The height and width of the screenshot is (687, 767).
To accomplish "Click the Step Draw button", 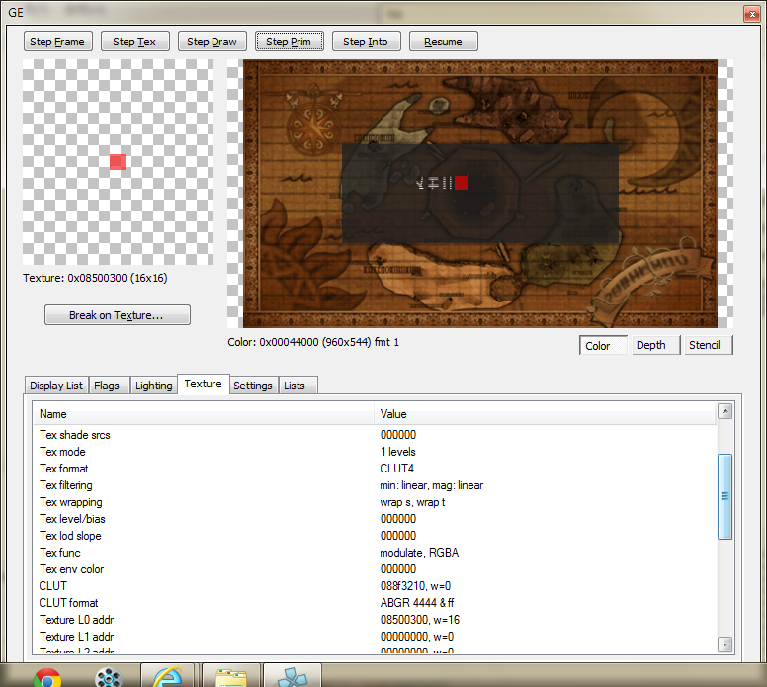I will (212, 42).
